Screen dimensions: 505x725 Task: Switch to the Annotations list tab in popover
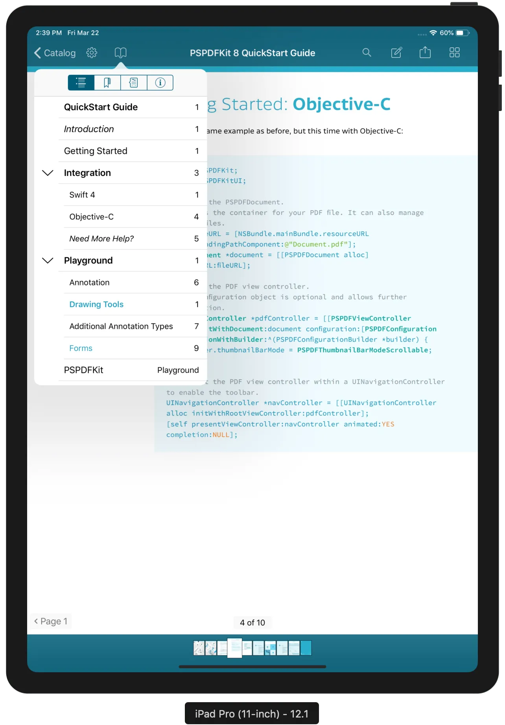click(134, 83)
